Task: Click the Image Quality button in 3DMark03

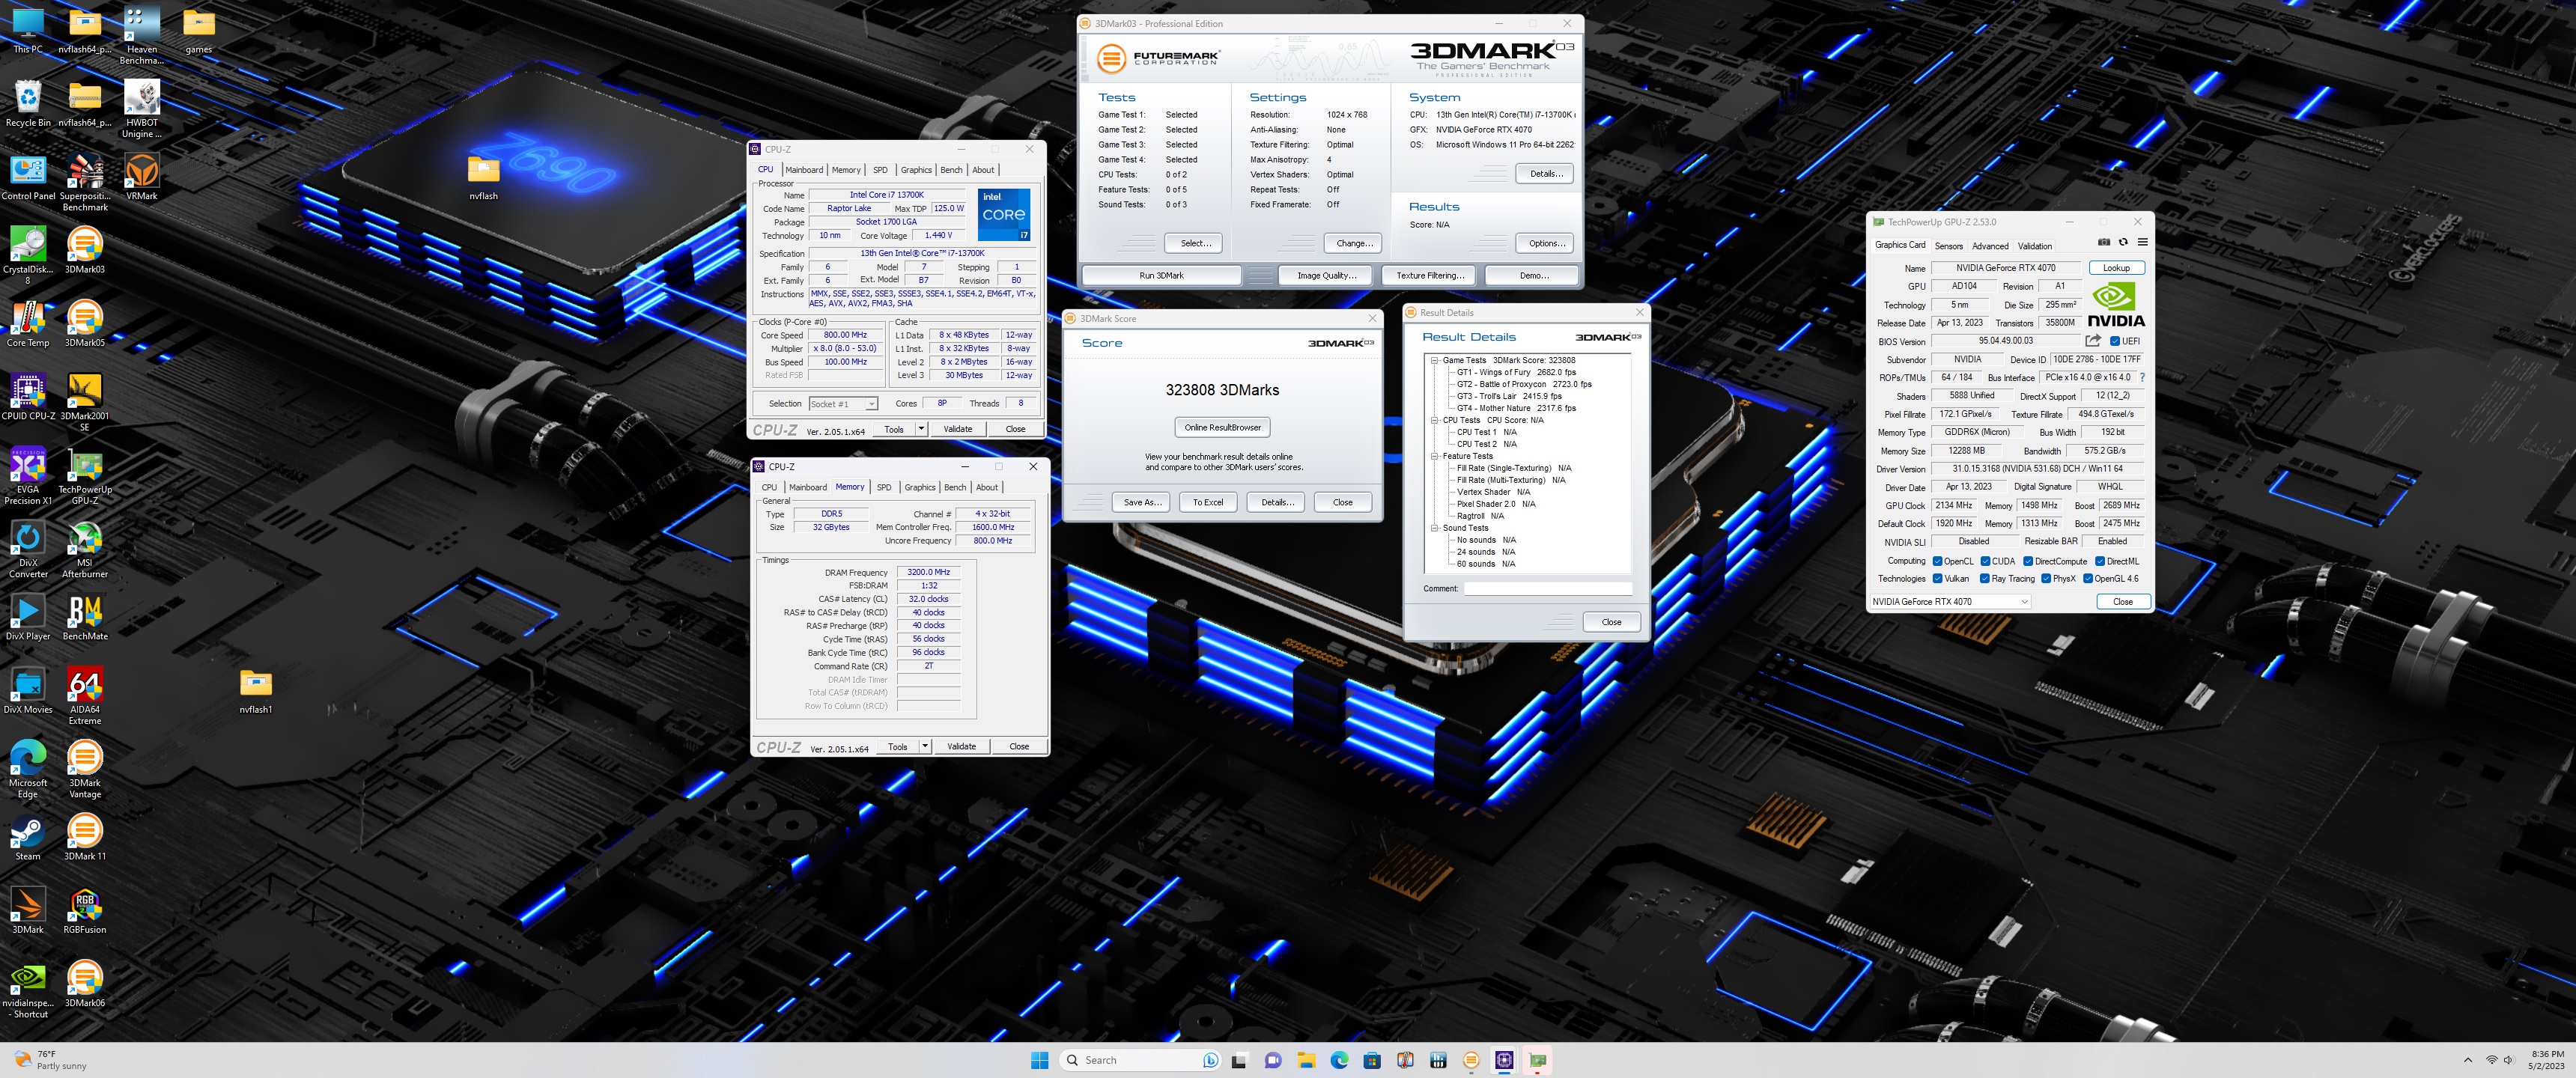Action: 1326,275
